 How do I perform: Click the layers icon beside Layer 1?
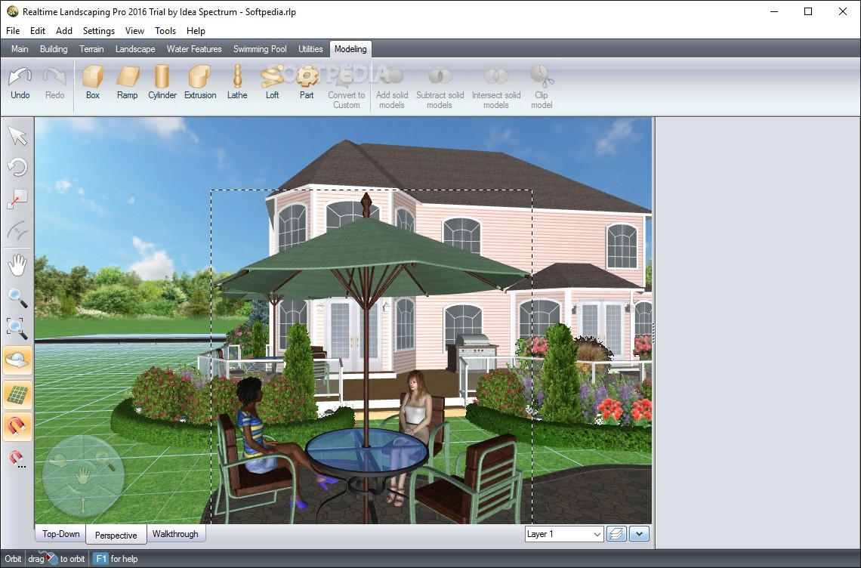617,534
